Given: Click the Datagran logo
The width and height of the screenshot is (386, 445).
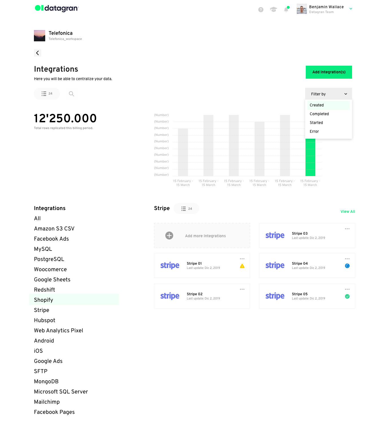Looking at the screenshot, I should [57, 8].
